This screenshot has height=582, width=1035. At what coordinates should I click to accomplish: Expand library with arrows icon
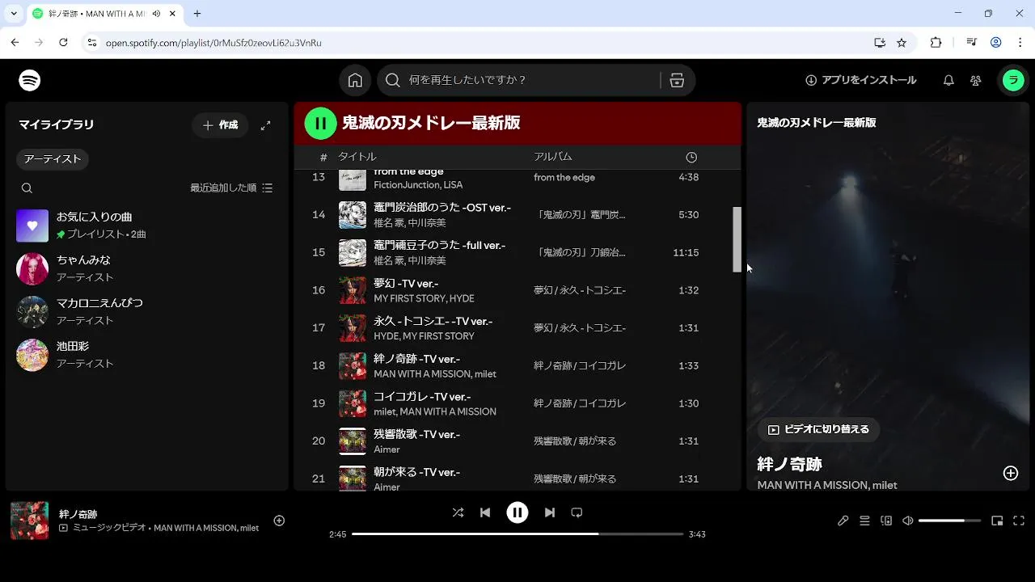pos(265,125)
